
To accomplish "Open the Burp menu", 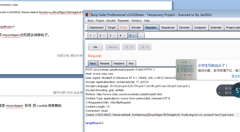I will (90, 21).
